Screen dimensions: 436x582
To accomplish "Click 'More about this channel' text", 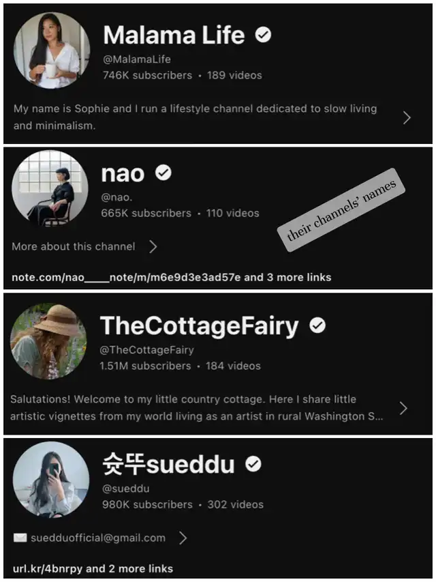I will pyautogui.click(x=74, y=246).
